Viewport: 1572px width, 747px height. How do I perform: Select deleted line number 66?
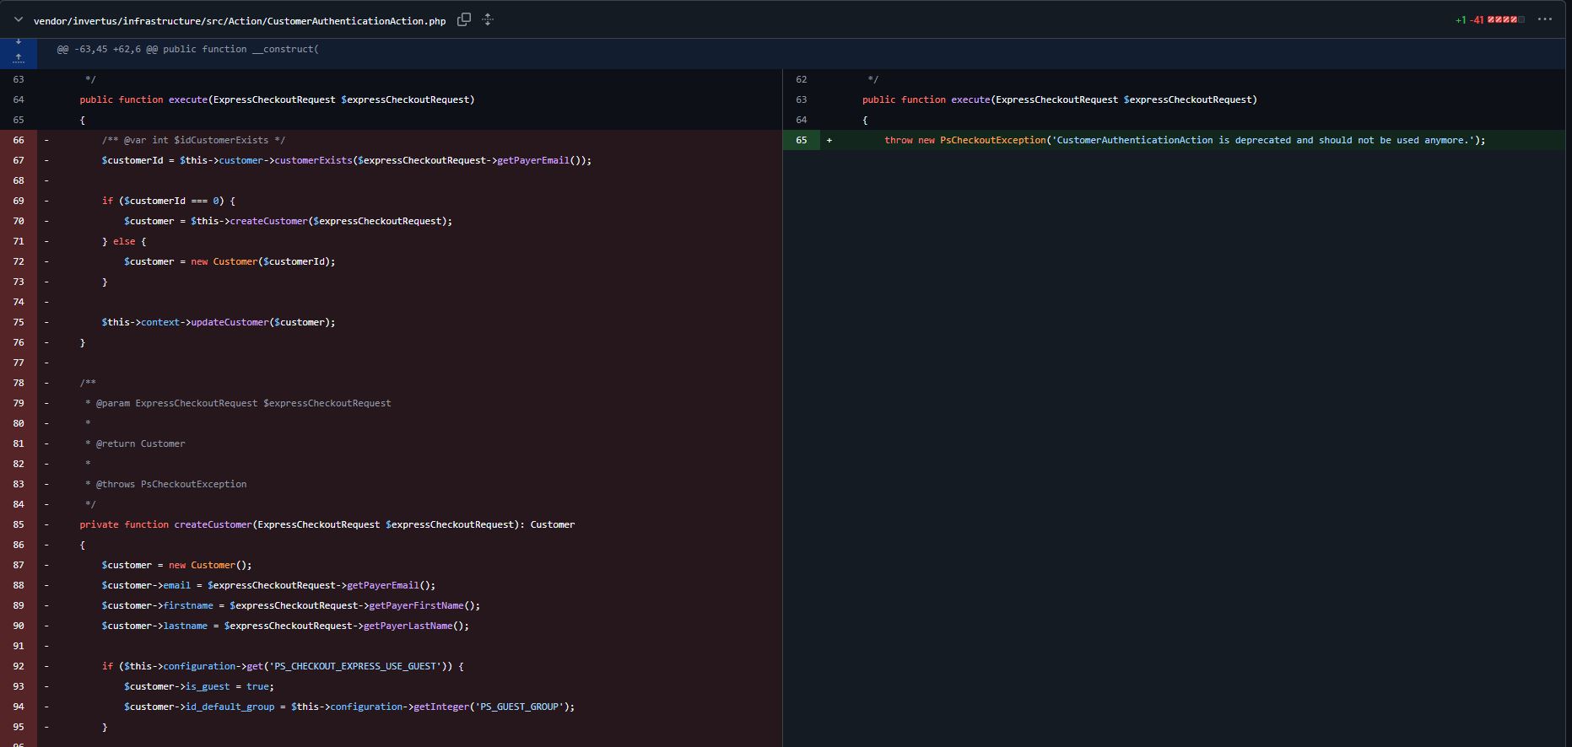[x=19, y=140]
